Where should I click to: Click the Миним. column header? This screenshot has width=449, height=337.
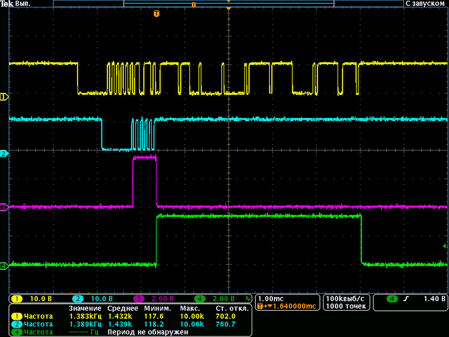coord(158,308)
